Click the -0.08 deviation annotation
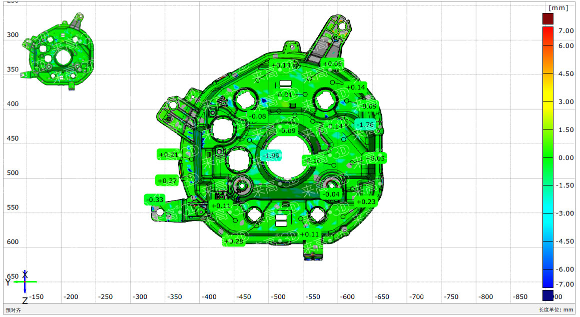This screenshot has height=317, width=580. [258, 116]
